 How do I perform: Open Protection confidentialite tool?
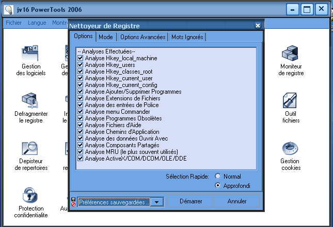click(x=30, y=196)
